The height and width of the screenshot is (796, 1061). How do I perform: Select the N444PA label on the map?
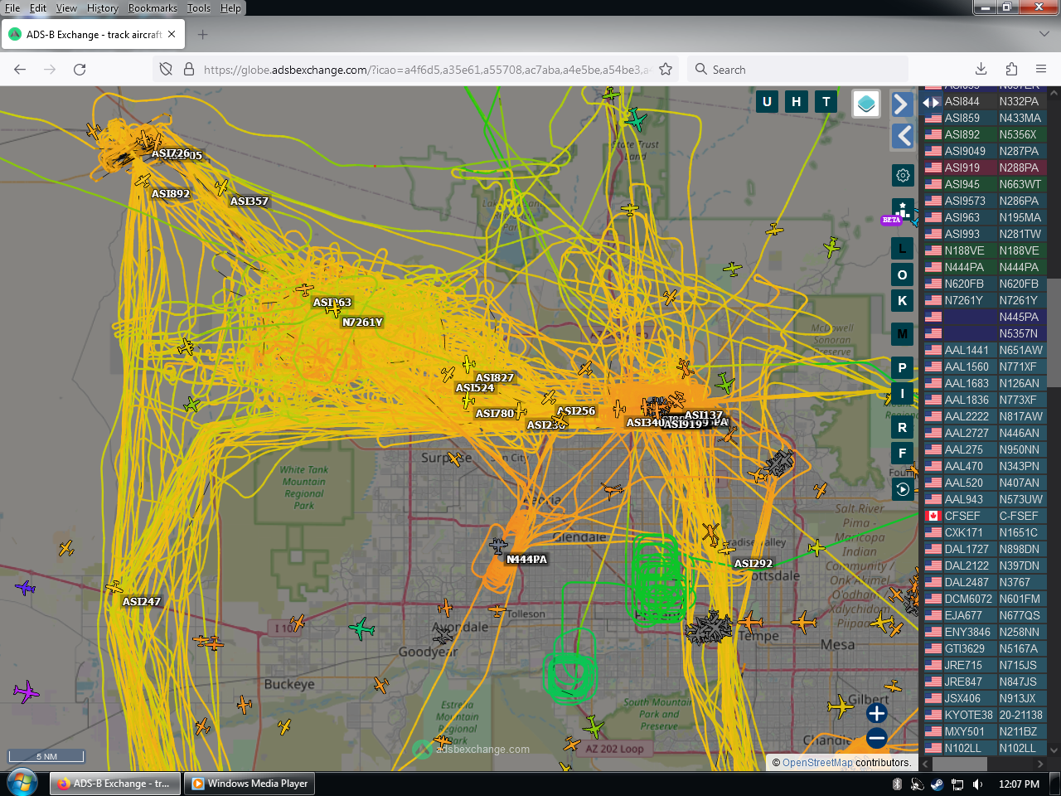pos(527,560)
